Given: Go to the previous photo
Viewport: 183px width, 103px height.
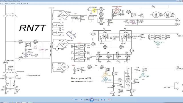Looking at the screenshot, I should coord(87,100).
